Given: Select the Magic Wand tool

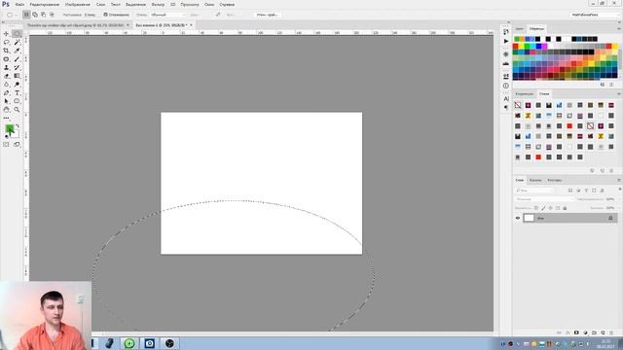Looking at the screenshot, I should point(17,42).
